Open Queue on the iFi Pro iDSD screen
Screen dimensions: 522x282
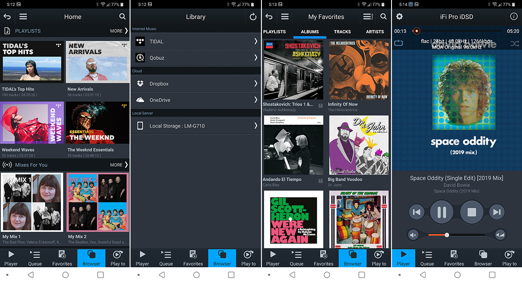(427, 258)
